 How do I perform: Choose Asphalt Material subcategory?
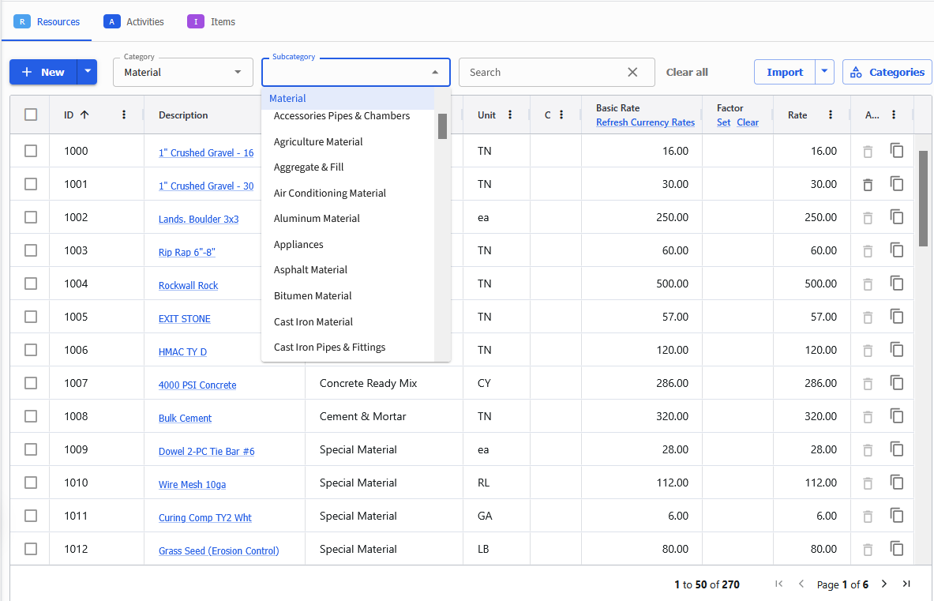[348, 270]
